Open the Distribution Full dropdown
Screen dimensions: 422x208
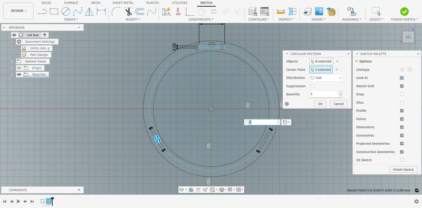[x=325, y=77]
